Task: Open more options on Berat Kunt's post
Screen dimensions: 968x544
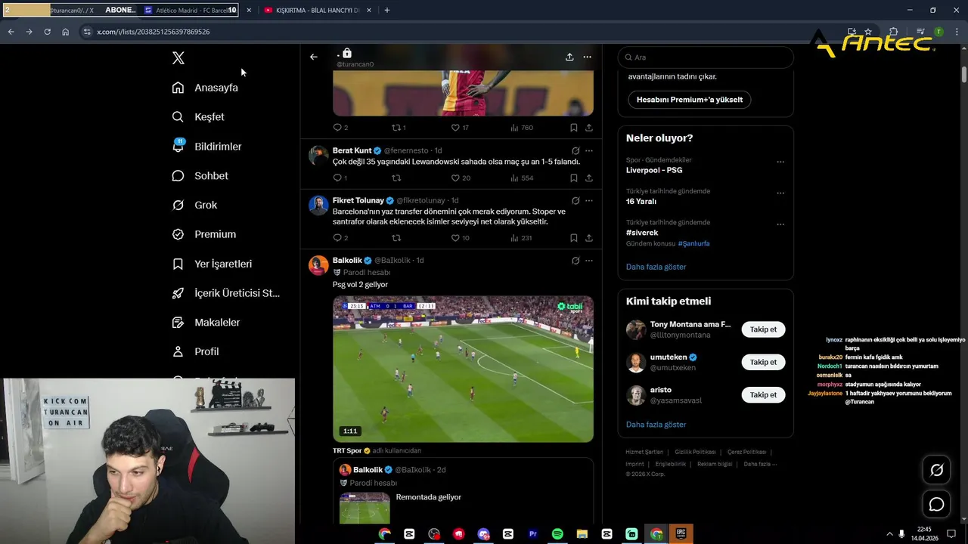Action: click(589, 150)
